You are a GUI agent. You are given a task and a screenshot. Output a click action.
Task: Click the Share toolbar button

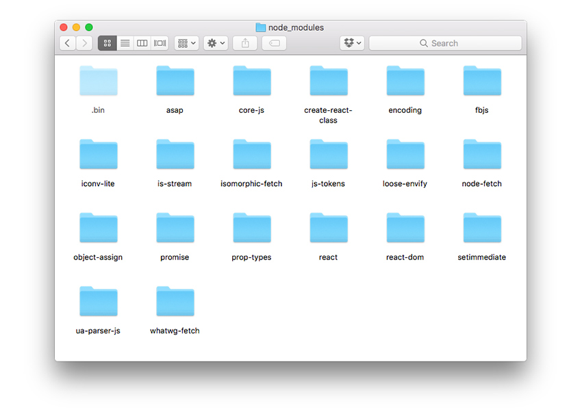tap(245, 43)
